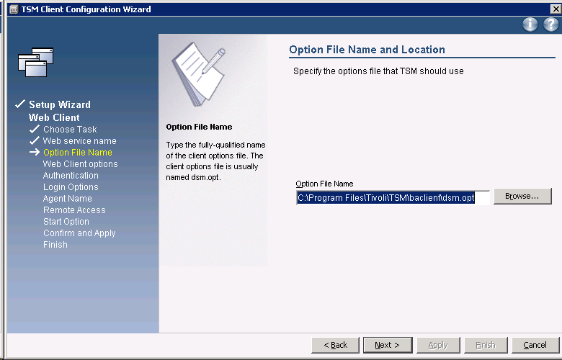Proceed with the Next button
The height and width of the screenshot is (360, 562).
pyautogui.click(x=387, y=345)
